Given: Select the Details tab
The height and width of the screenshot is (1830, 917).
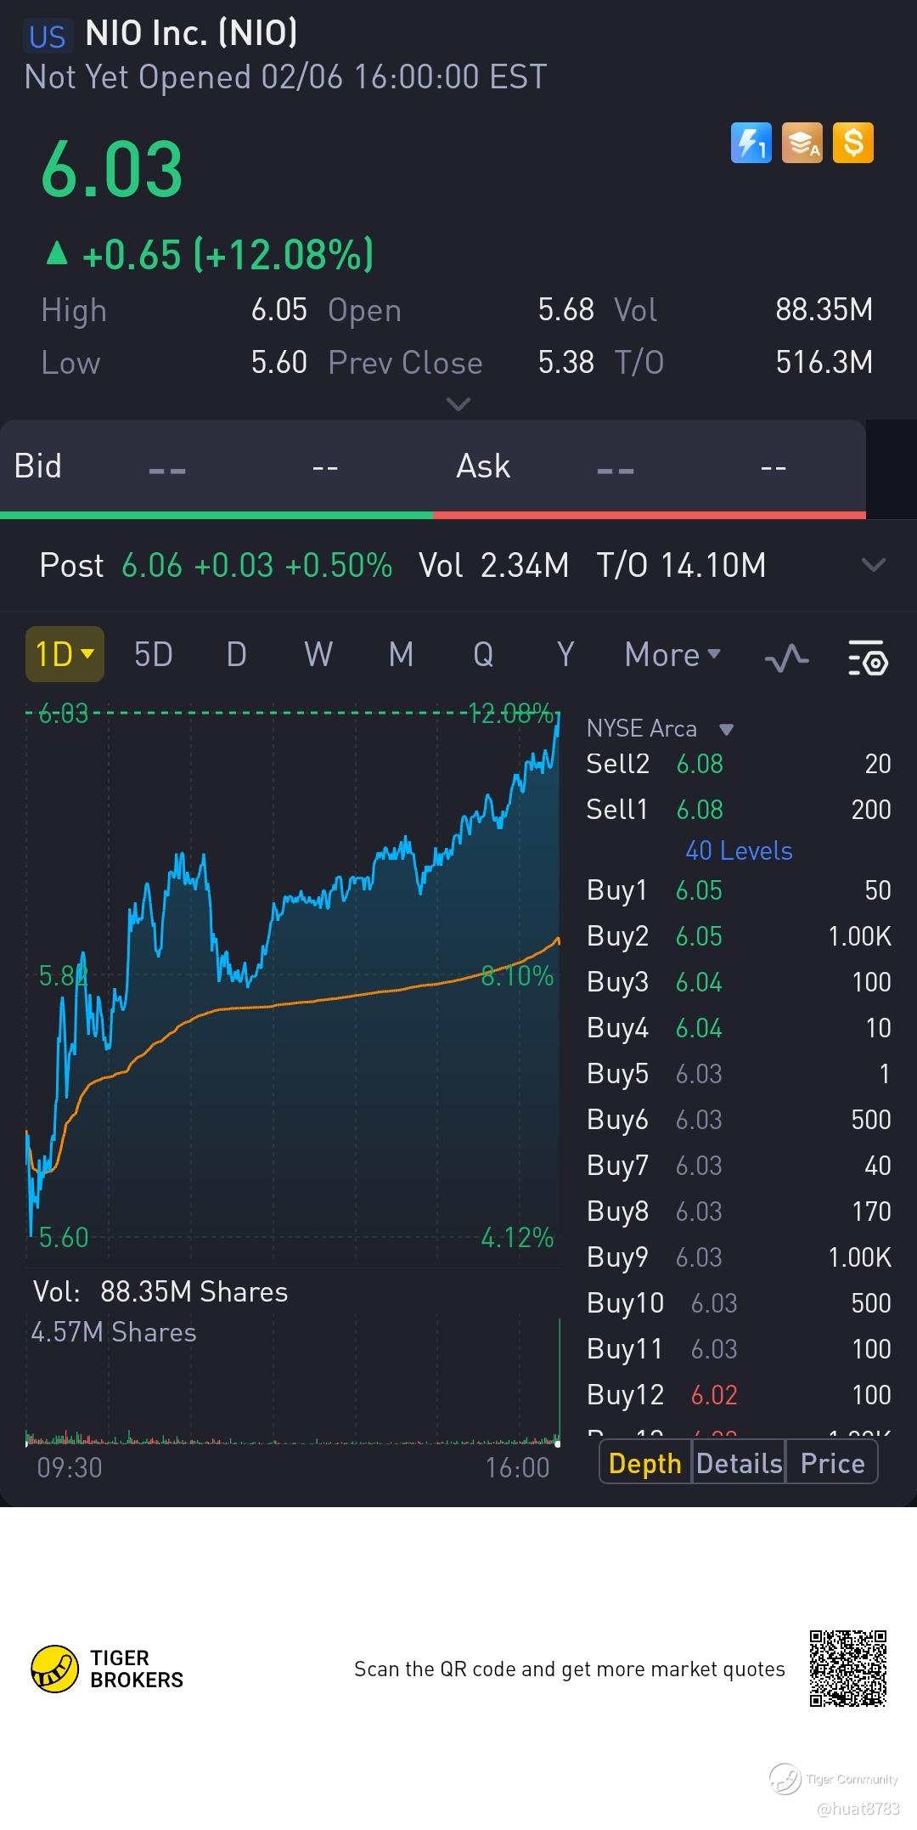Looking at the screenshot, I should [739, 1463].
